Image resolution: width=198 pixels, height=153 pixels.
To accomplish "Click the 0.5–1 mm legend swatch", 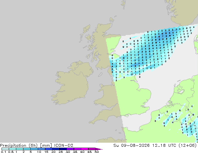I will point(12,149).
